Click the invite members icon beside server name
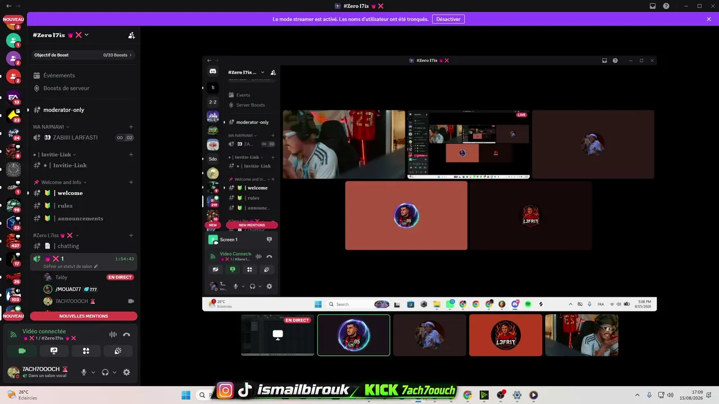 click(131, 35)
